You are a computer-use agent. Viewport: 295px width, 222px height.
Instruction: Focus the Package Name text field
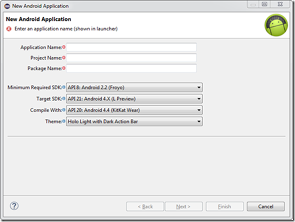[131, 68]
